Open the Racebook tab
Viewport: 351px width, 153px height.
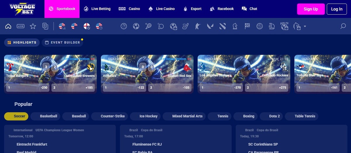(222, 9)
